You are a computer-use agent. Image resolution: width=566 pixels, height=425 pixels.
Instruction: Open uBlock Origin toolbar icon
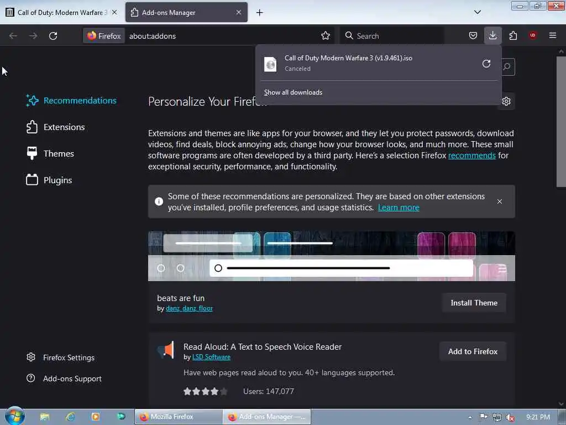[x=533, y=35]
